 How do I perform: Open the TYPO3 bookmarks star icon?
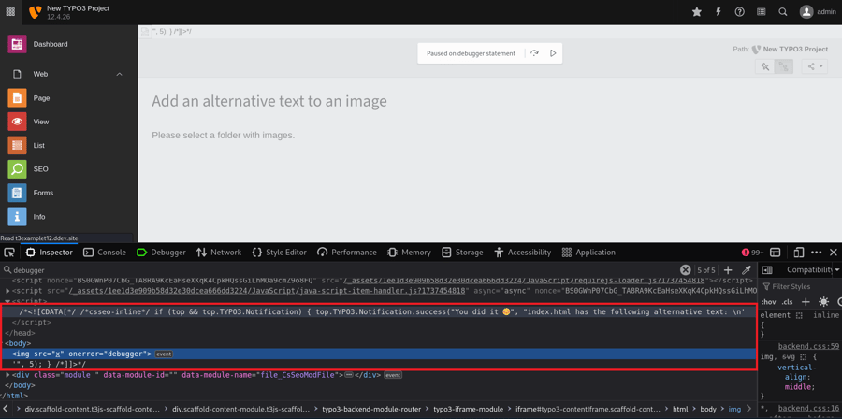tap(697, 12)
